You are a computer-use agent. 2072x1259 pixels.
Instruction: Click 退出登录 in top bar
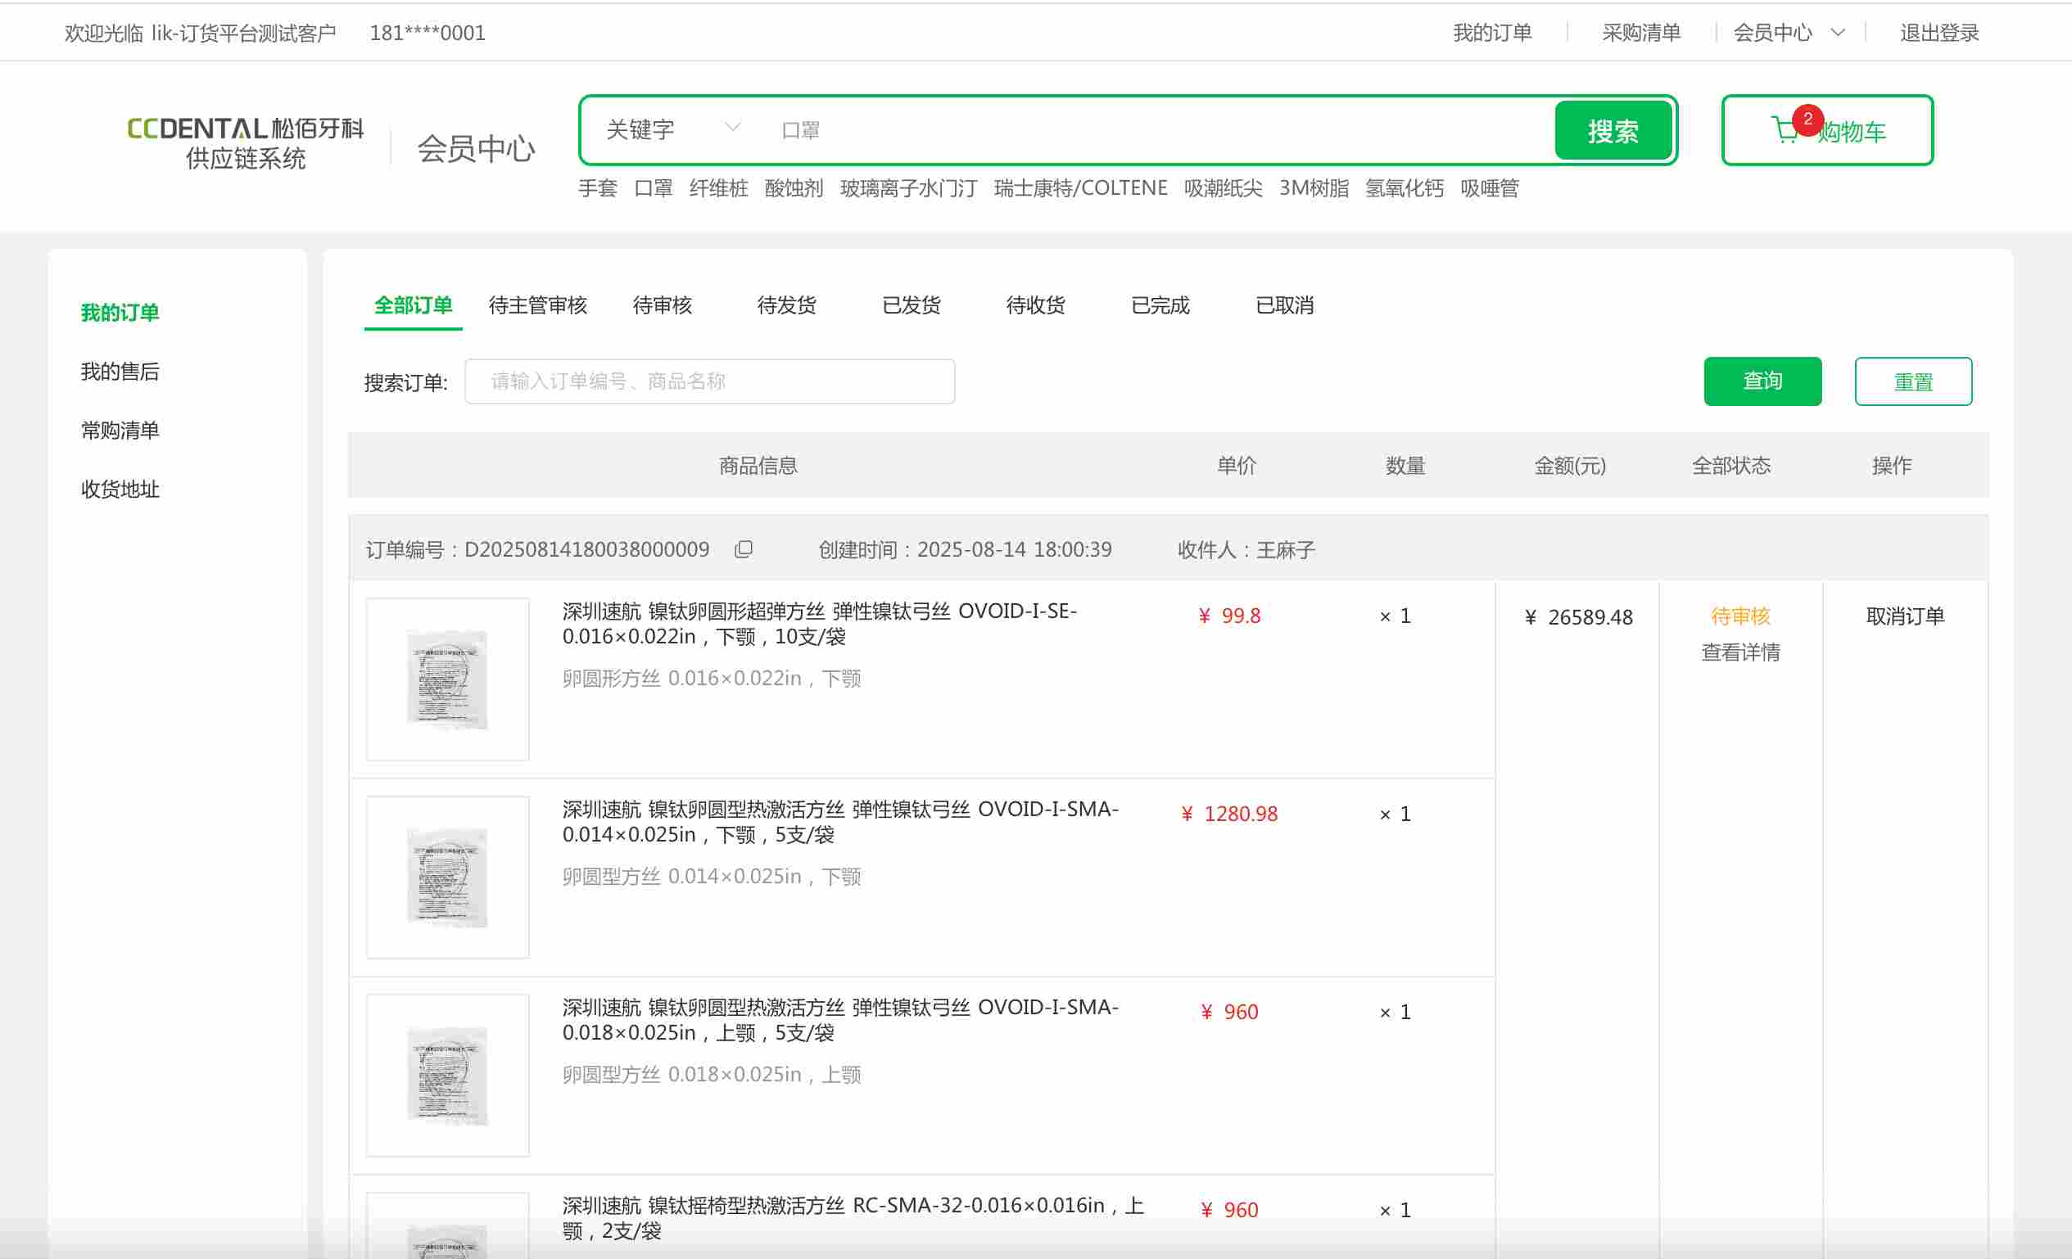point(1939,33)
